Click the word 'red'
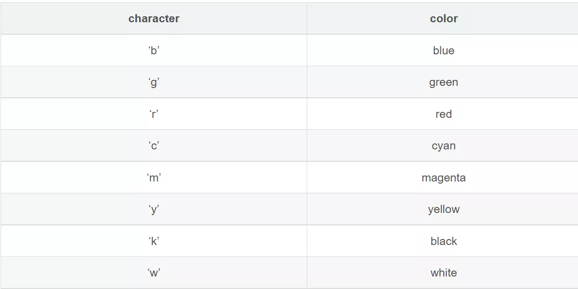Image resolution: width=578 pixels, height=289 pixels. [444, 114]
